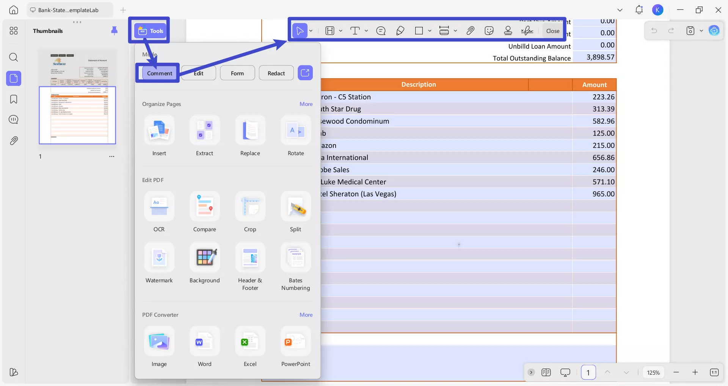Switch to Redact mode

pos(276,73)
